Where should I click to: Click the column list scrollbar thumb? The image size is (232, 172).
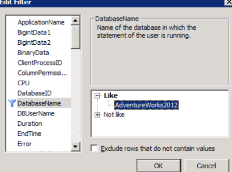[75, 37]
